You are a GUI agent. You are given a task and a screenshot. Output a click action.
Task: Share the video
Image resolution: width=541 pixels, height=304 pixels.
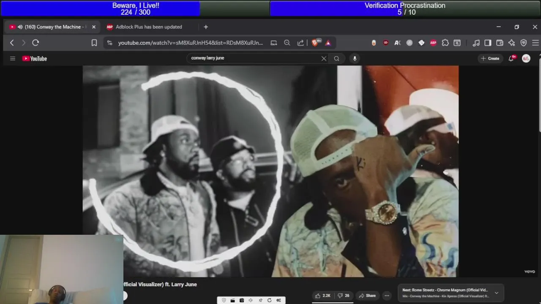pyautogui.click(x=367, y=296)
